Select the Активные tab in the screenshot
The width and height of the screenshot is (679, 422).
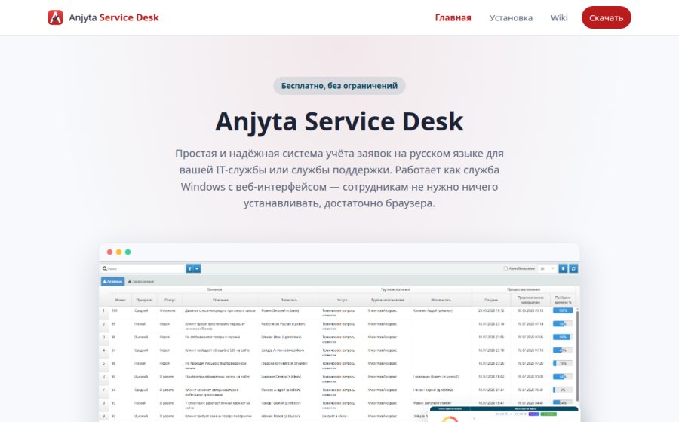112,282
